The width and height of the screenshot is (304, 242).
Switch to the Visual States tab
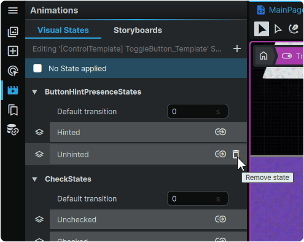63,30
